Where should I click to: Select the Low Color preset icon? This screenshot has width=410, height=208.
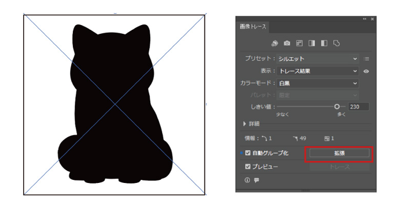click(x=299, y=43)
